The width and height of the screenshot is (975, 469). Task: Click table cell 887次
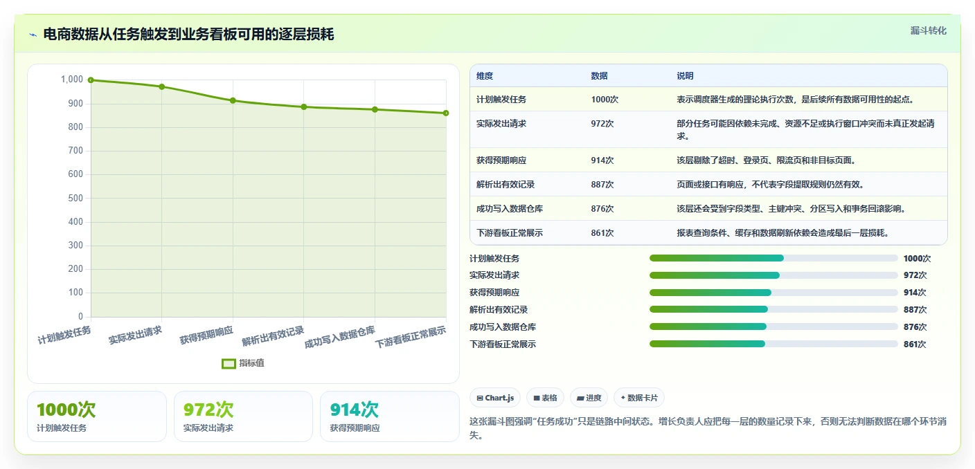602,185
